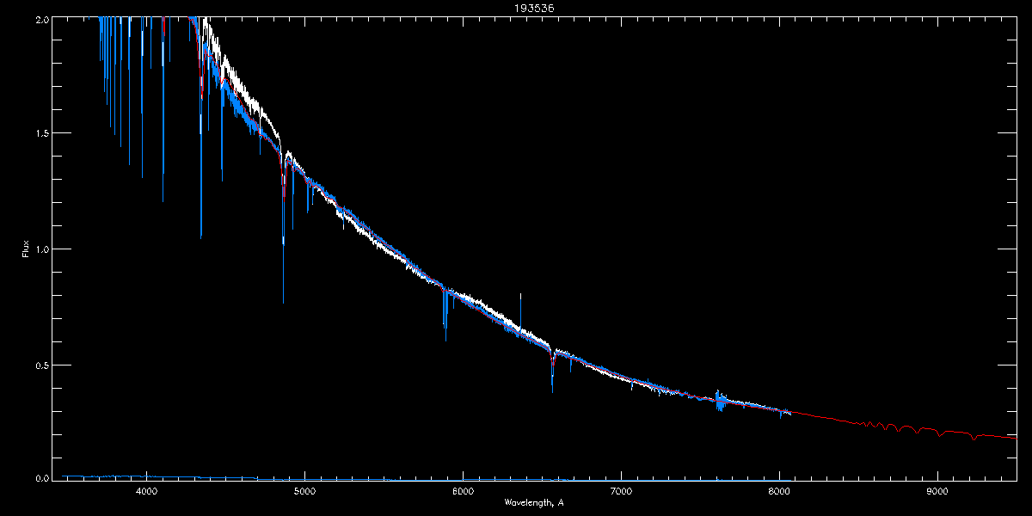Click the plot title 193536
The height and width of the screenshot is (516, 1032).
(x=534, y=8)
